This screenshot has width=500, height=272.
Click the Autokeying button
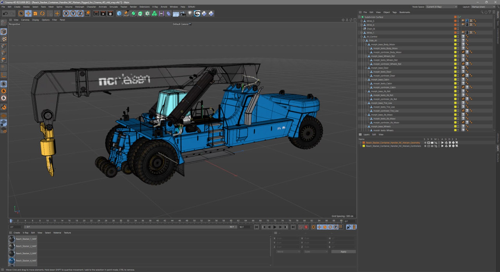306,227
